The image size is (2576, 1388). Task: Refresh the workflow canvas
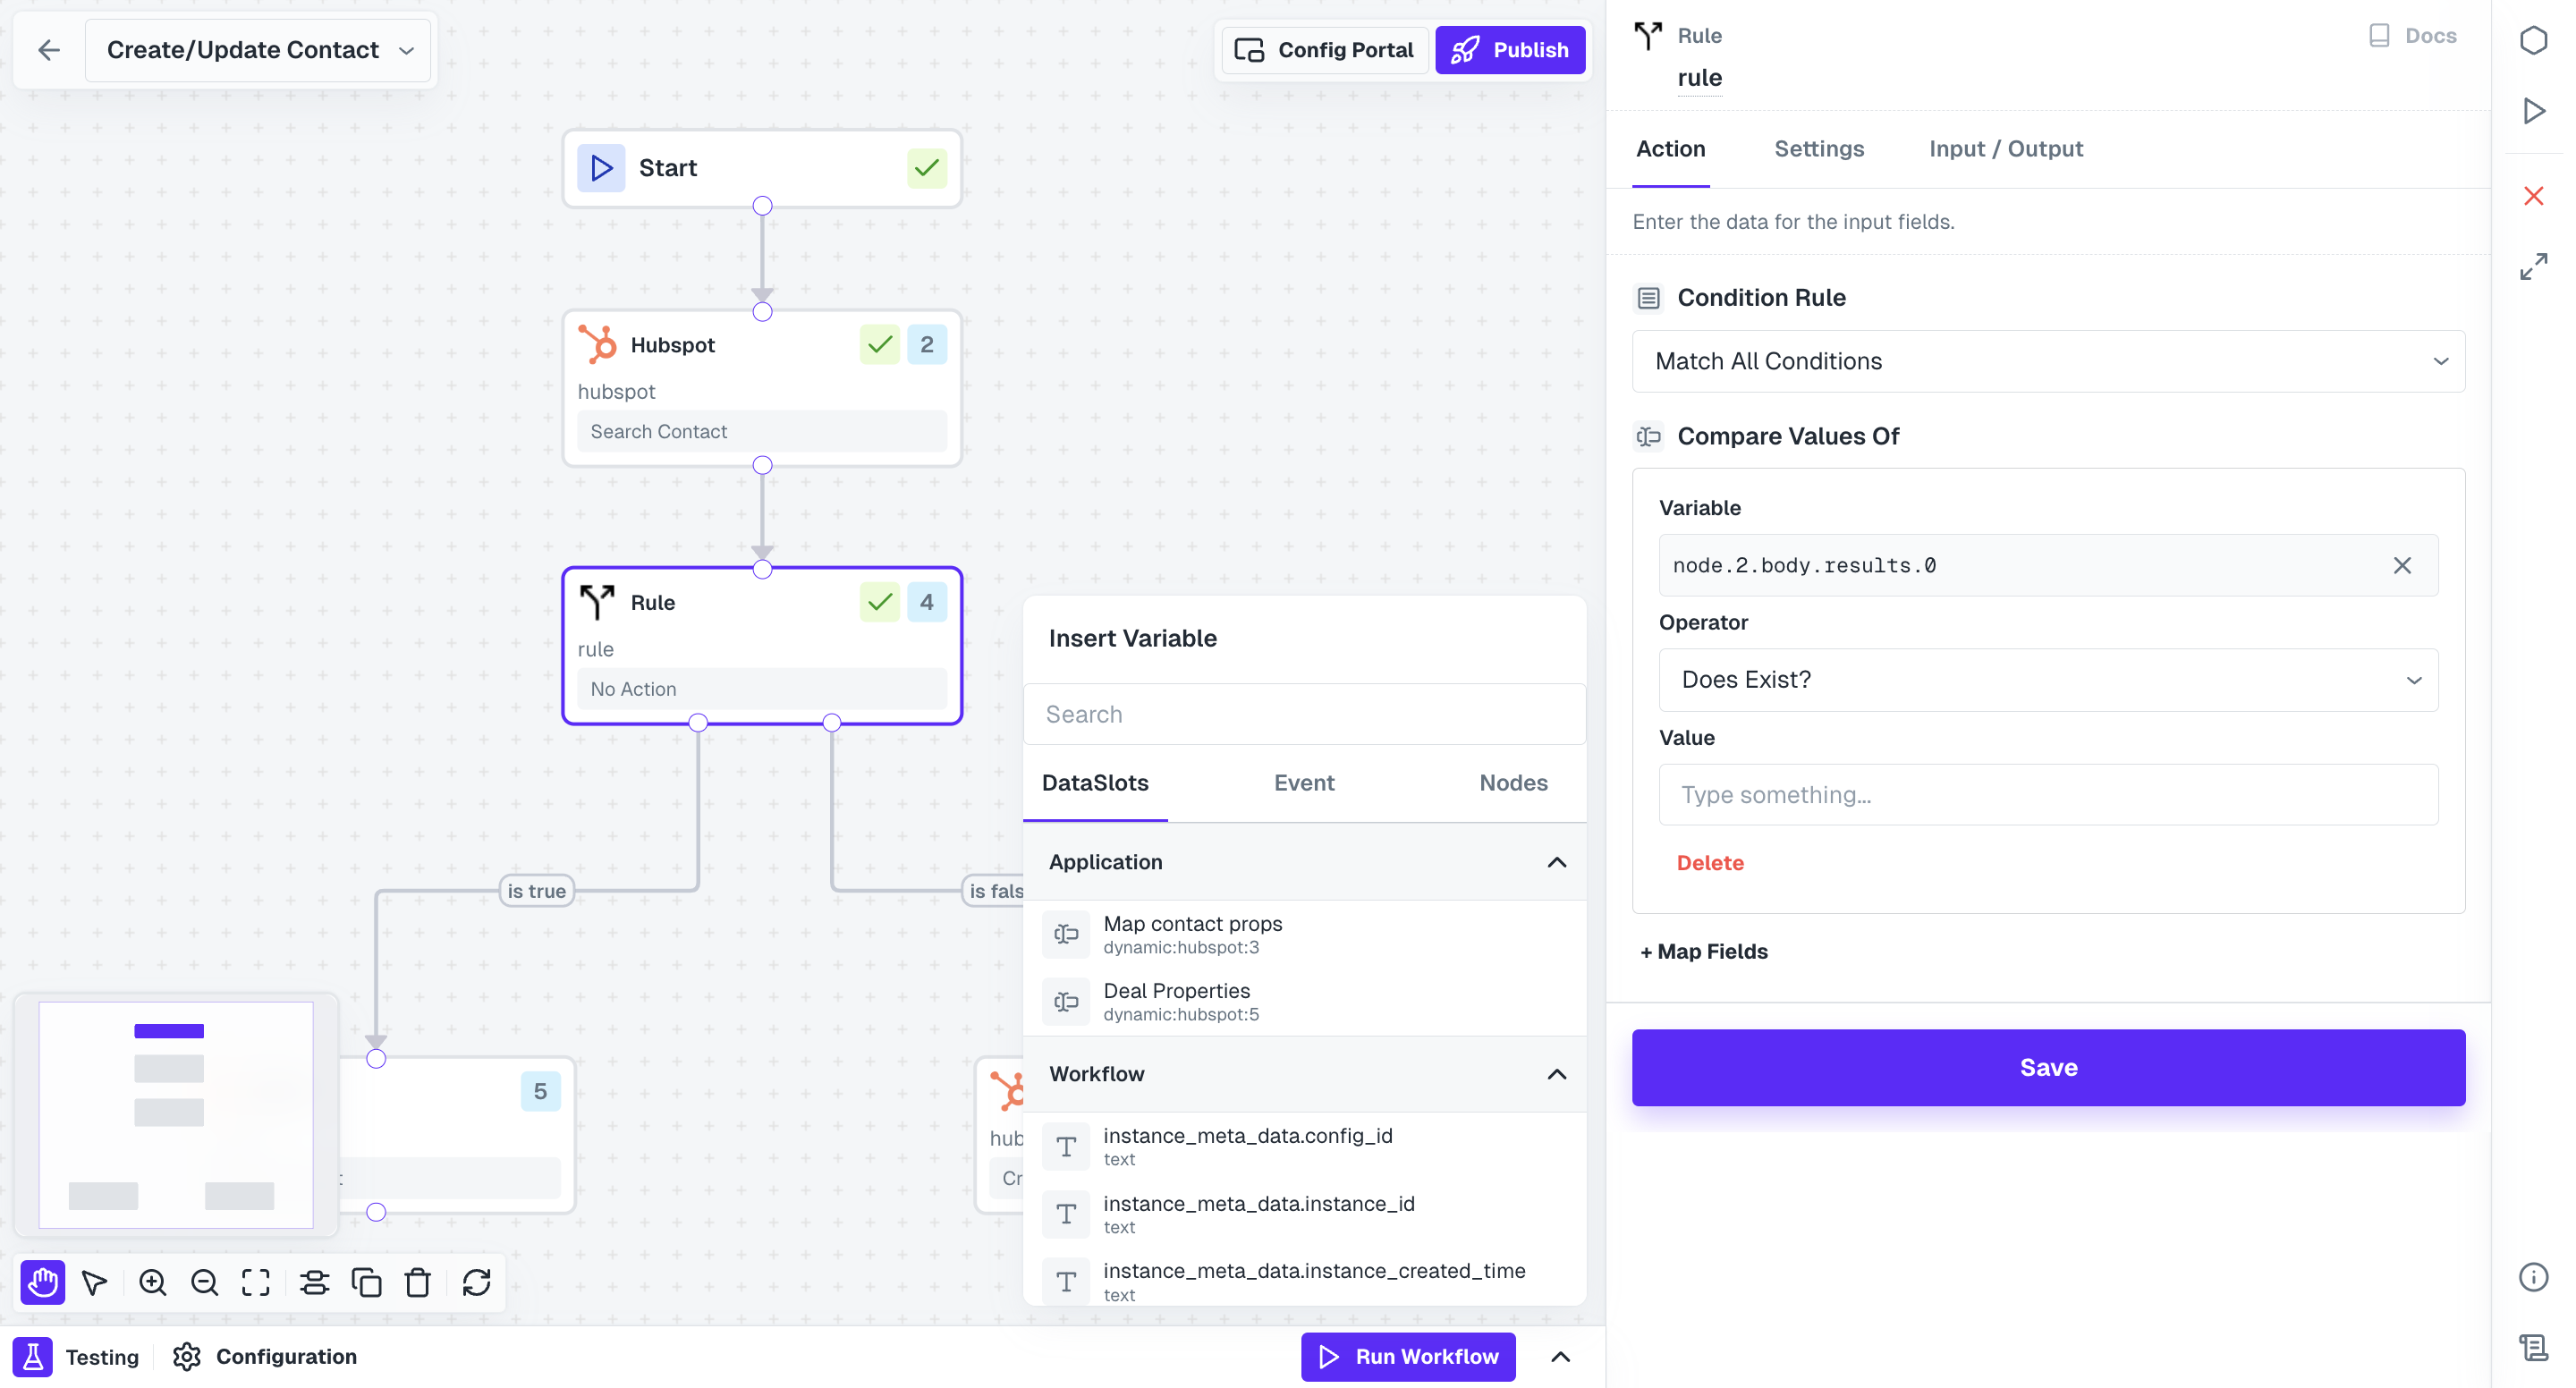(x=475, y=1282)
